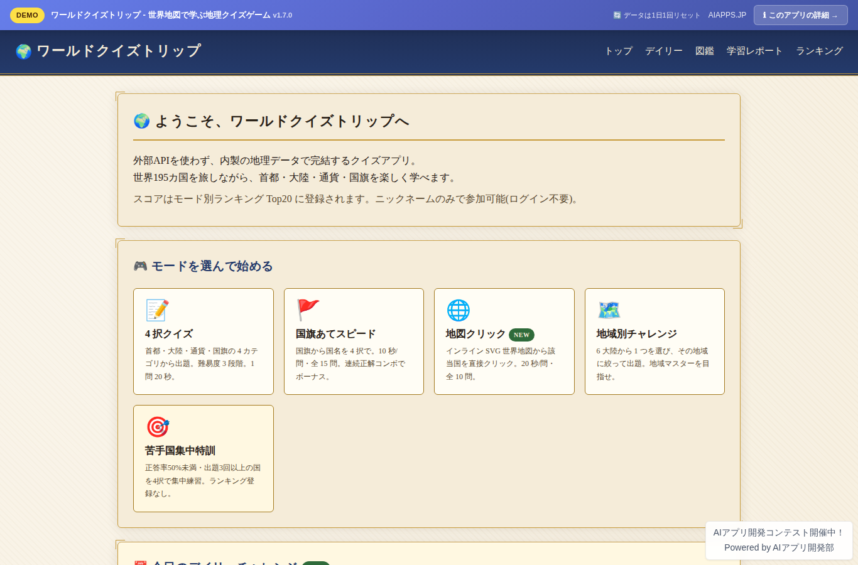Viewport: 858px width, 565px height.
Task: Click the 世界195カ国を旅しながら sentence
Action: point(295,178)
